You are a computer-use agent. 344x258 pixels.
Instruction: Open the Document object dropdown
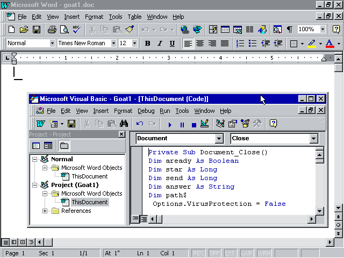point(219,139)
